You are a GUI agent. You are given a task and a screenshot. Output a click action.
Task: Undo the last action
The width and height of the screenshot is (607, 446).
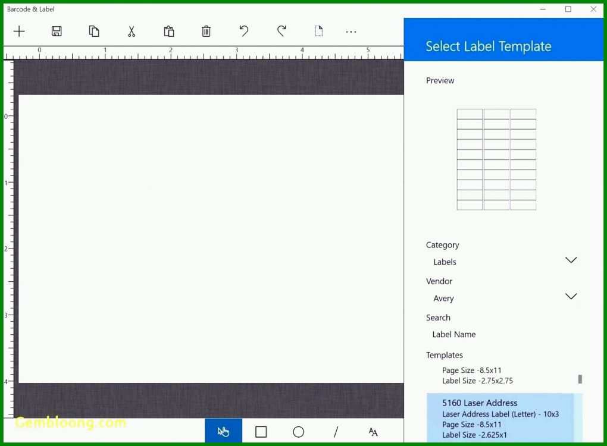[243, 31]
